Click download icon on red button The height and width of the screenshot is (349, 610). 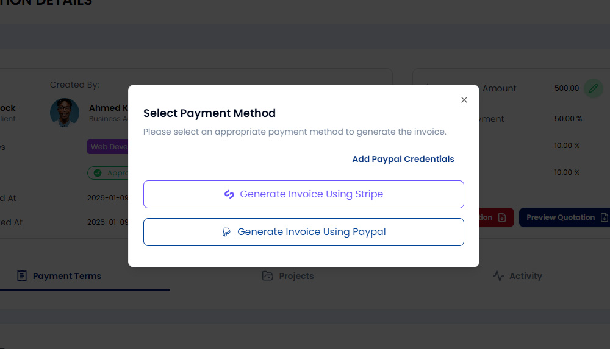pyautogui.click(x=502, y=217)
